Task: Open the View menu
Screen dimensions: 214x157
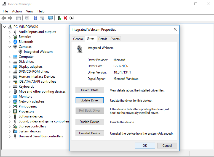Action: click(30, 11)
